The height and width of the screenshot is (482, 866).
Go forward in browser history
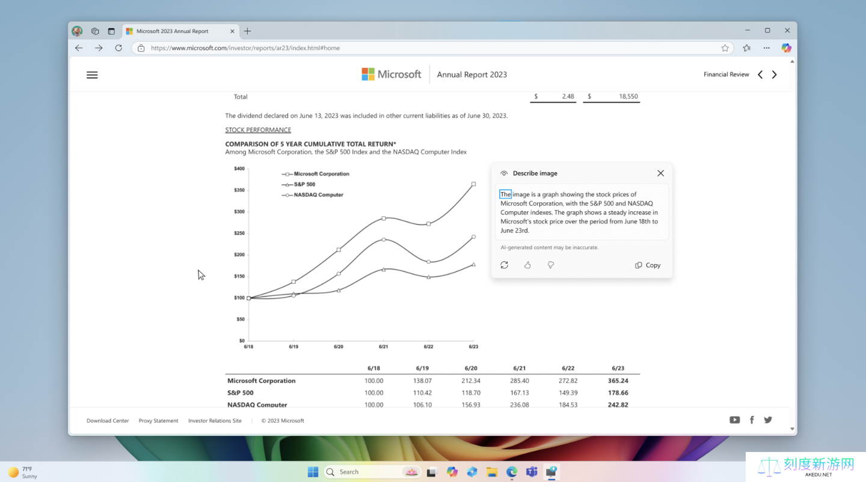99,48
